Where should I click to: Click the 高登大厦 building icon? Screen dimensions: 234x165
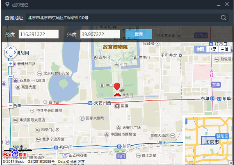(x=18, y=87)
